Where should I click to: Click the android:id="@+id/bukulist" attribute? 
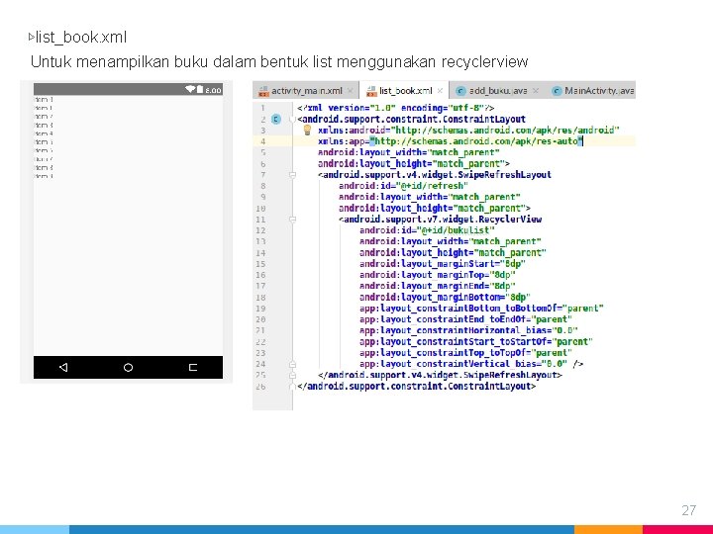click(x=427, y=230)
